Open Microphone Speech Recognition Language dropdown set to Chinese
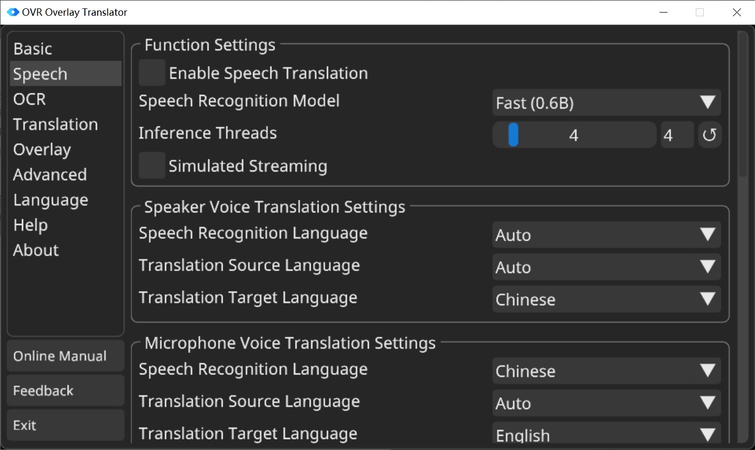 point(607,371)
